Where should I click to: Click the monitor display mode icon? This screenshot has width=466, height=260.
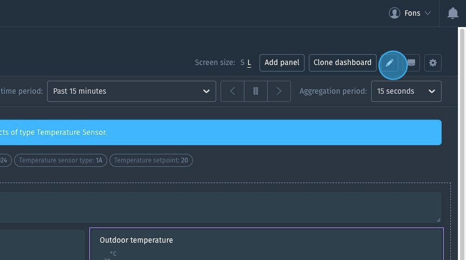[411, 63]
